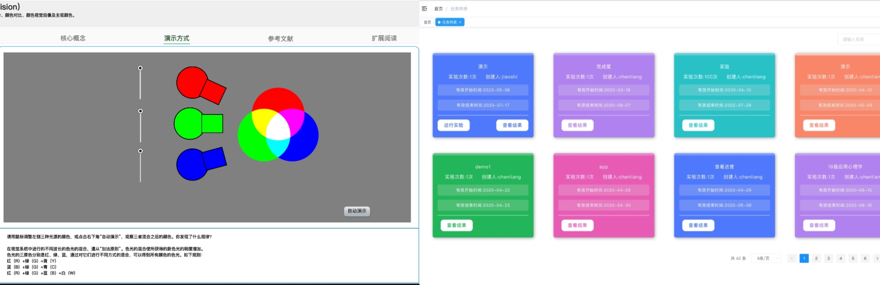Screen dimensions: 880x285
Task: Click the red light intensity slider handle
Action: click(x=140, y=68)
